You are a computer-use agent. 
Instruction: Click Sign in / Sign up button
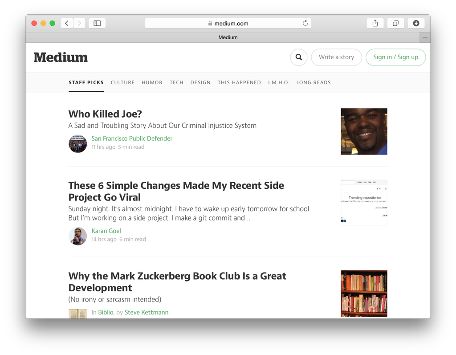(x=395, y=57)
